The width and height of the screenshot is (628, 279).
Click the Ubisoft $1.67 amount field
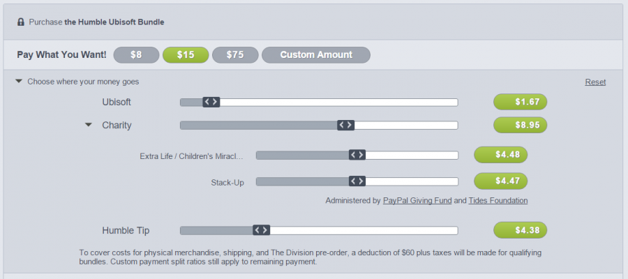[x=520, y=102]
